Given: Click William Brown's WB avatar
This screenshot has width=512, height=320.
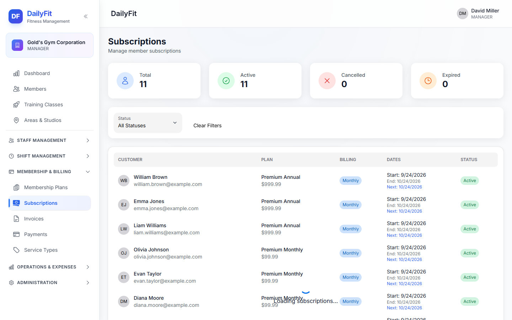Looking at the screenshot, I should pyautogui.click(x=124, y=181).
